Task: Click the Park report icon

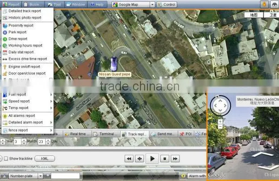Action: (x=5, y=32)
